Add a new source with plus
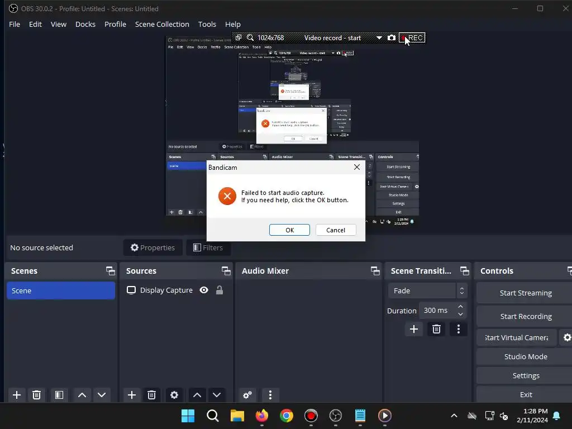Viewport: 572px width, 429px height. (x=132, y=395)
